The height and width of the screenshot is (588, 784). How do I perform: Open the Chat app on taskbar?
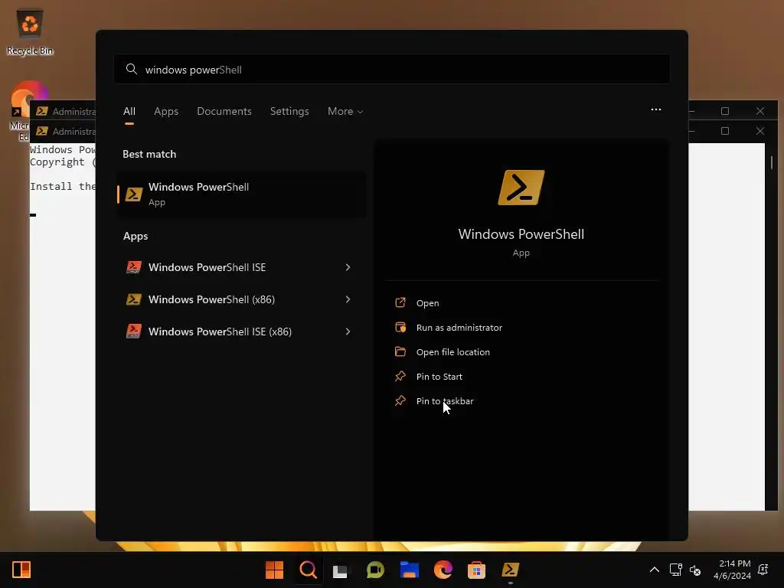[x=375, y=570]
